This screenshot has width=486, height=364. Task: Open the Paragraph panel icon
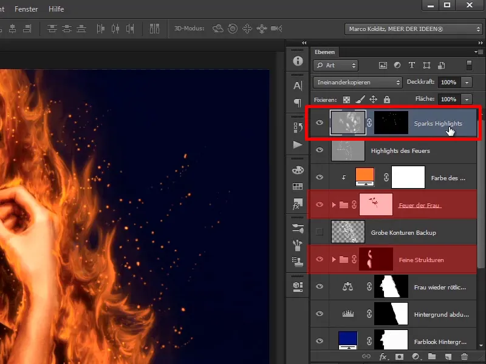pyautogui.click(x=298, y=103)
